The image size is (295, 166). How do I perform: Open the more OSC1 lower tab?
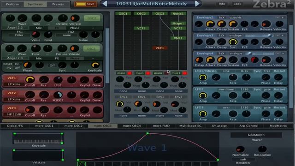[x=44, y=126]
